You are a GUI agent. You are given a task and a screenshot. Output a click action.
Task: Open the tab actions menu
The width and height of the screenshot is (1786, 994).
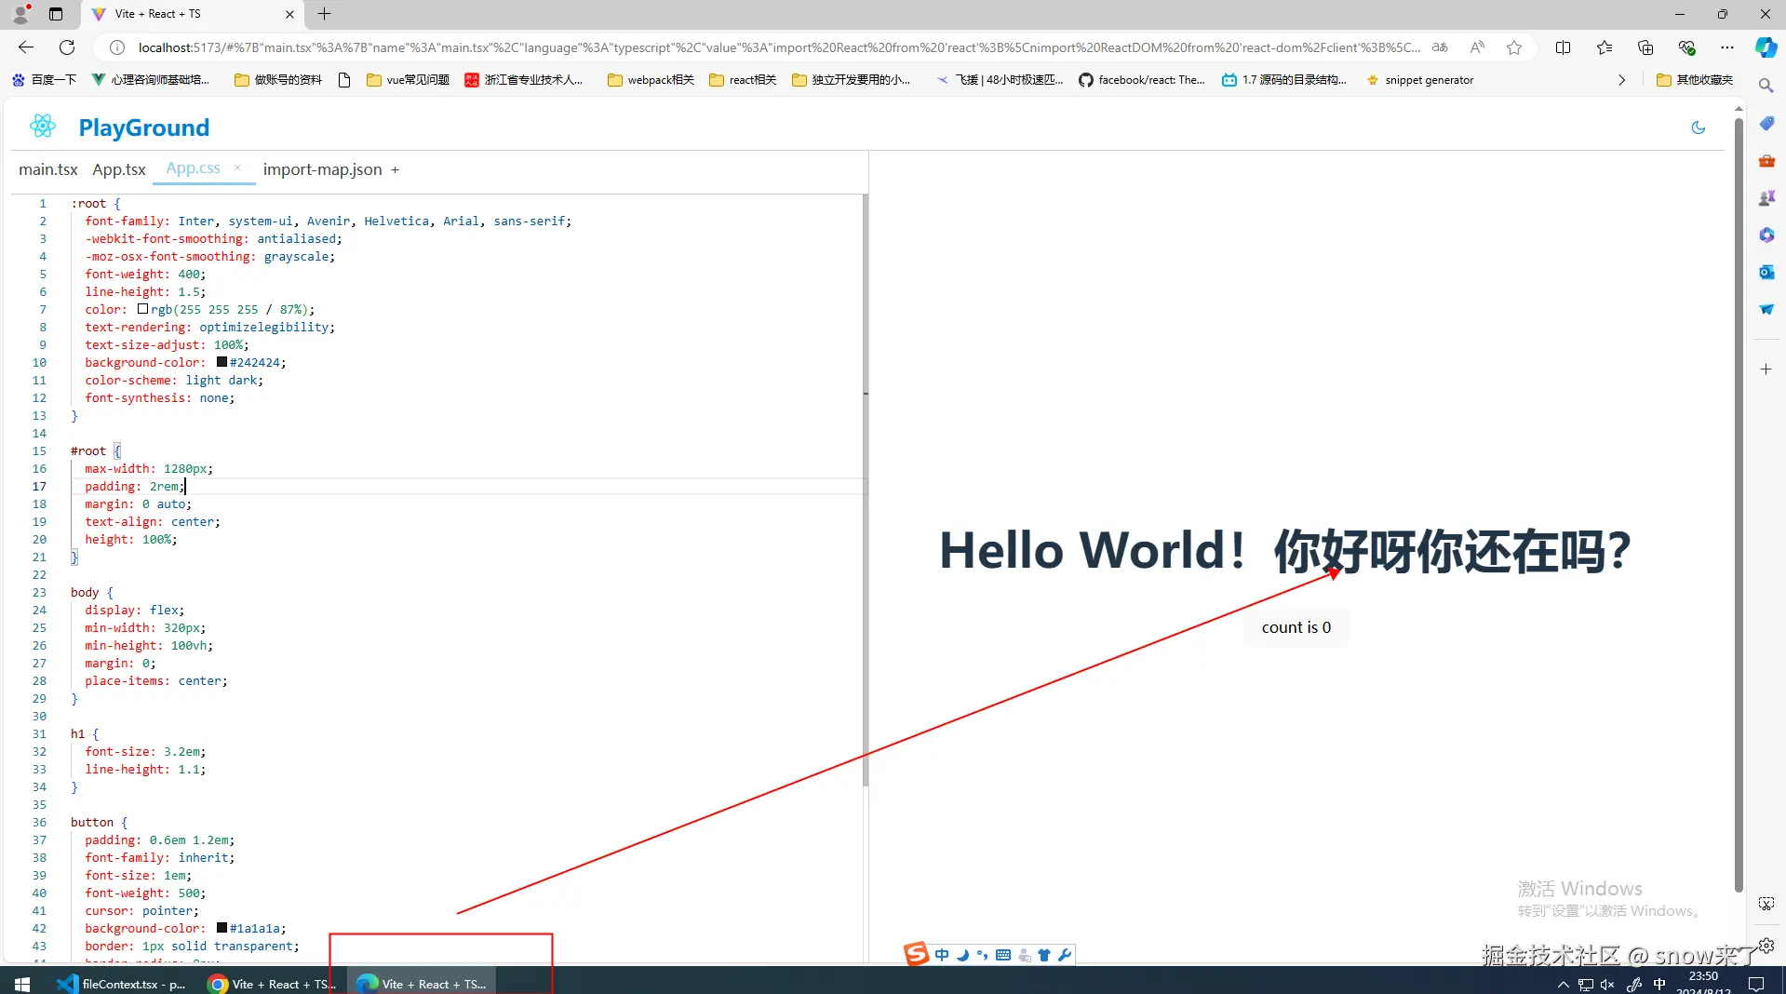point(56,14)
